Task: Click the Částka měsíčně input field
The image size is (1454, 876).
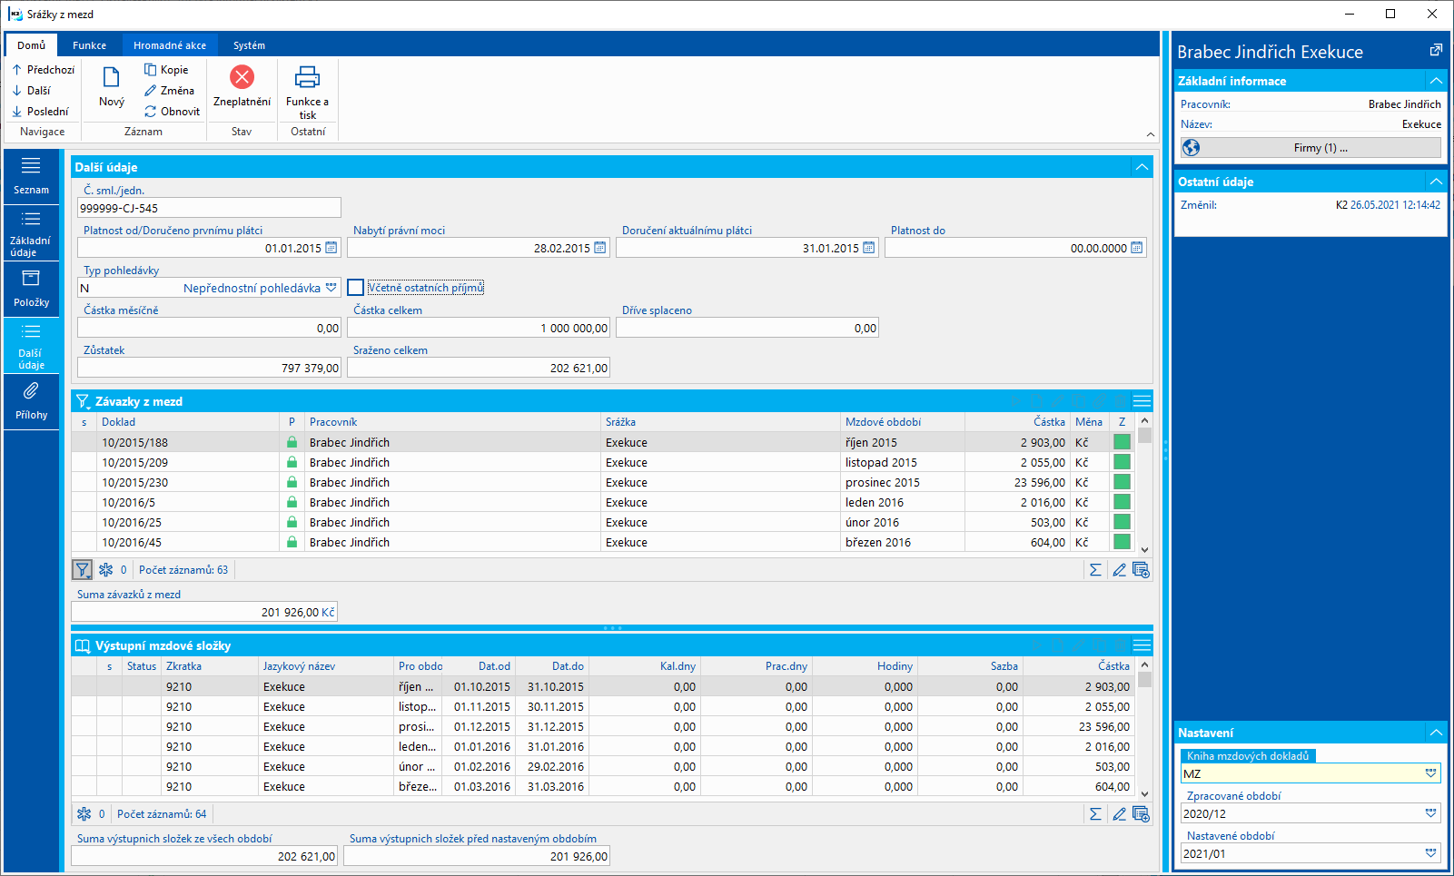Action: pyautogui.click(x=209, y=328)
